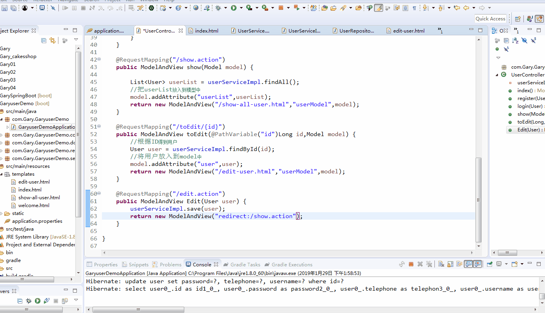Toggle Hide Fields in Outline view

(x=525, y=40)
